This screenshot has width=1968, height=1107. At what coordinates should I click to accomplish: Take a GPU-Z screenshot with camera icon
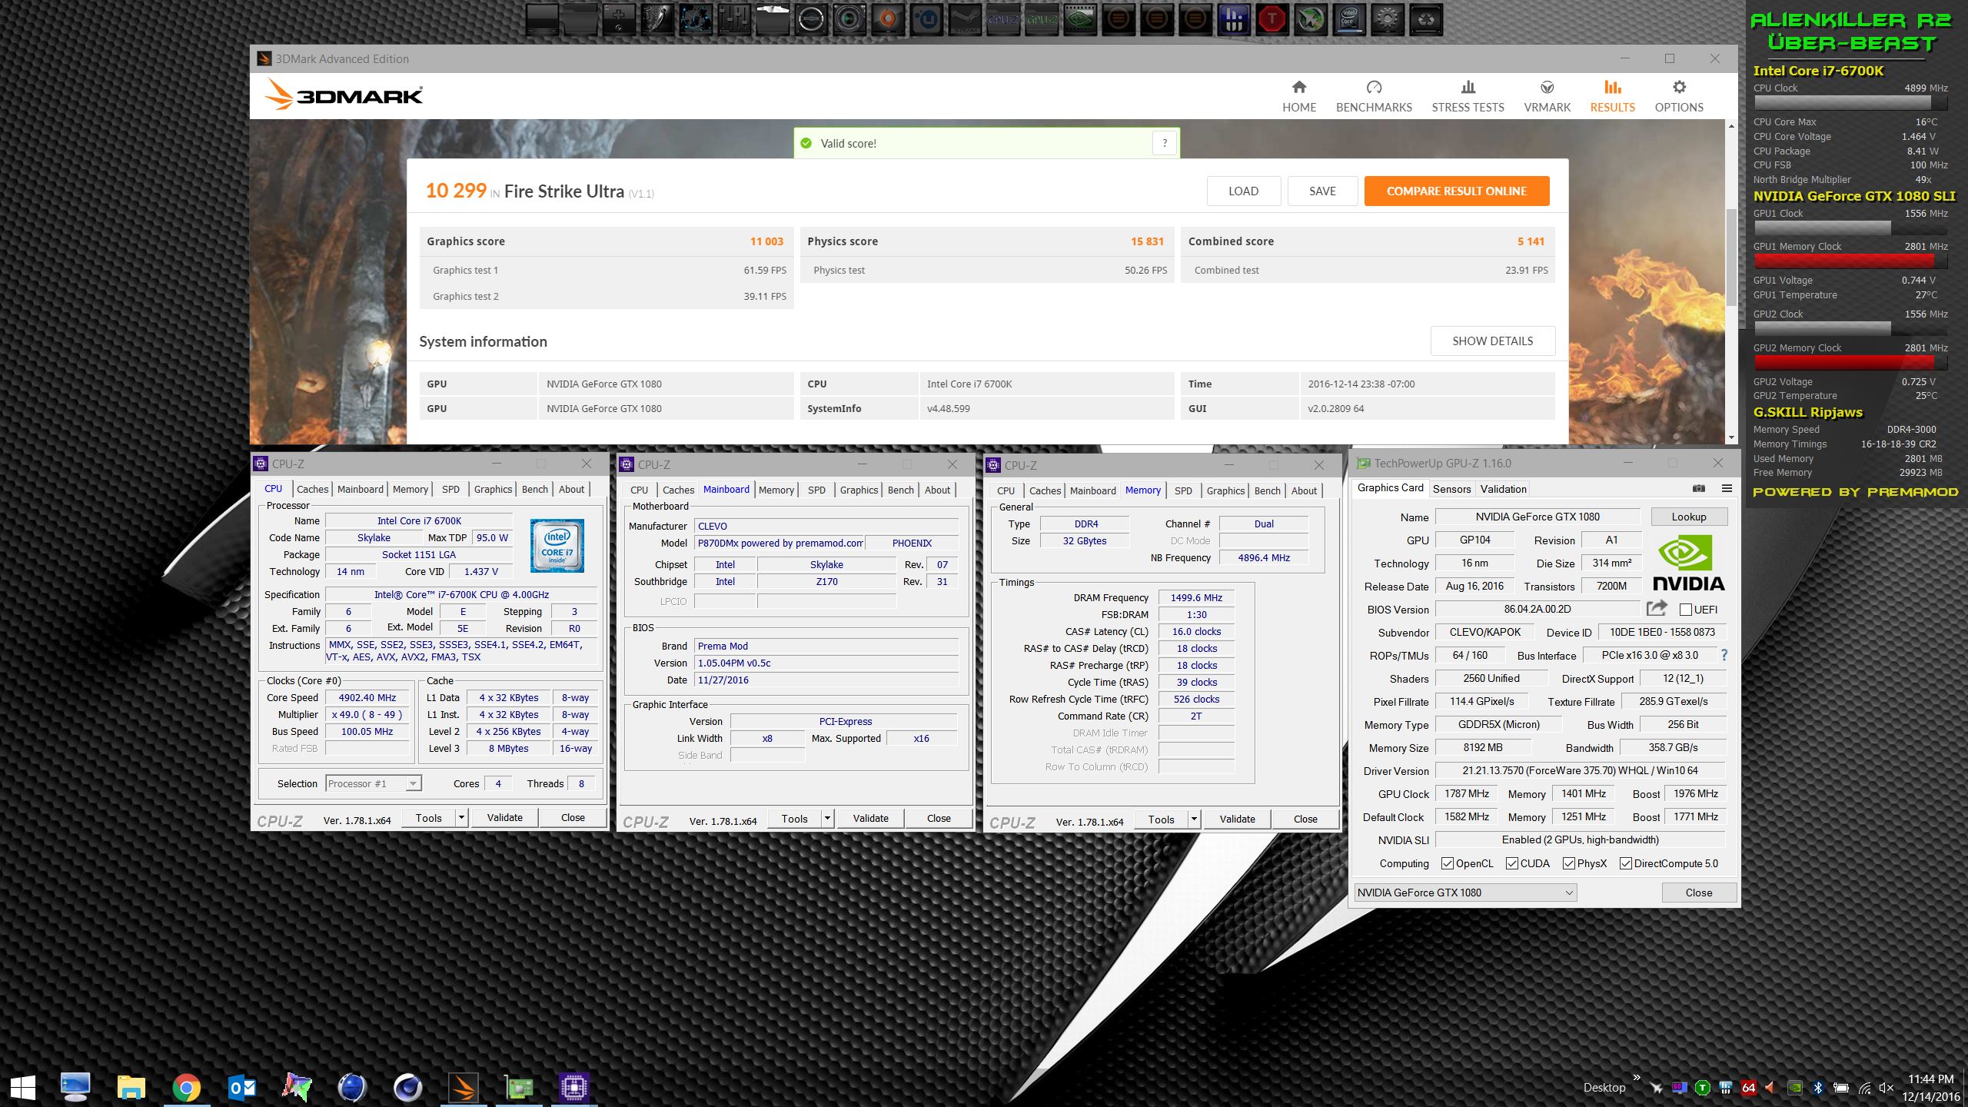pyautogui.click(x=1699, y=488)
